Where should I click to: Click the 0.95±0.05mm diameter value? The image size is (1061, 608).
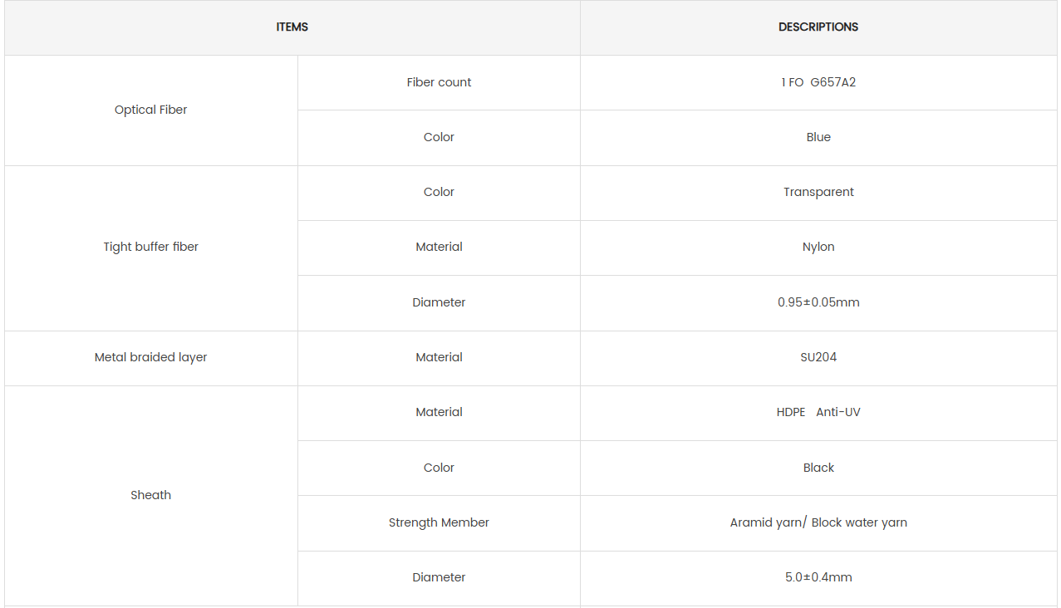818,302
